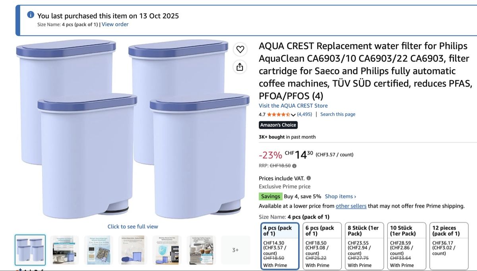Open the View order link

(115, 24)
